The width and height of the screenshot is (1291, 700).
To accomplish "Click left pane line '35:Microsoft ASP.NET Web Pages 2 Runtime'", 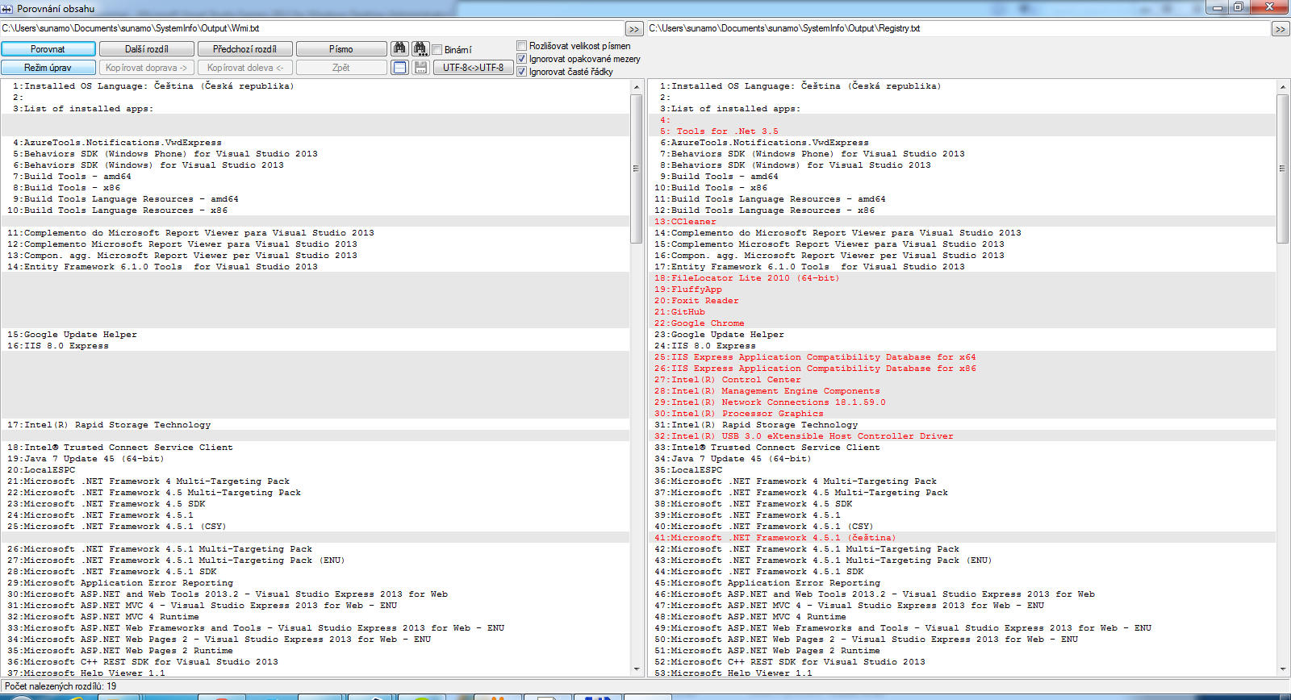I will [315, 651].
